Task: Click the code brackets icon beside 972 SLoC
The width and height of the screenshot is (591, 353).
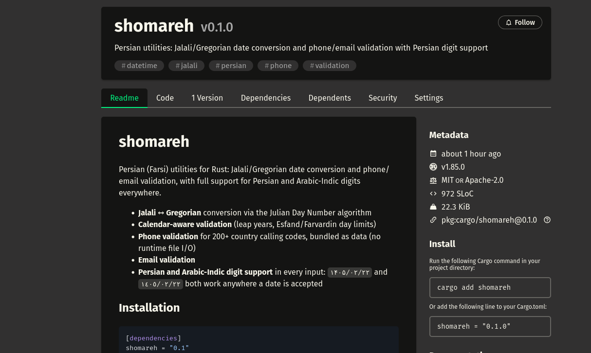Action: point(433,194)
